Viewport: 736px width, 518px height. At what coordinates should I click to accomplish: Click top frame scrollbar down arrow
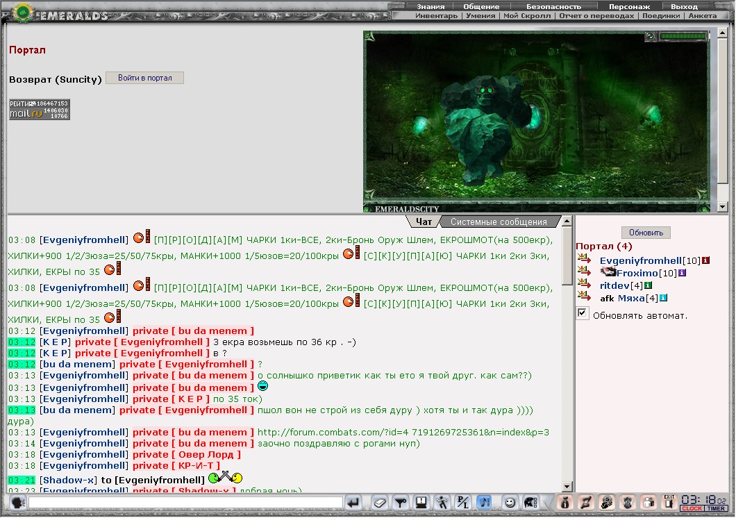pos(723,206)
